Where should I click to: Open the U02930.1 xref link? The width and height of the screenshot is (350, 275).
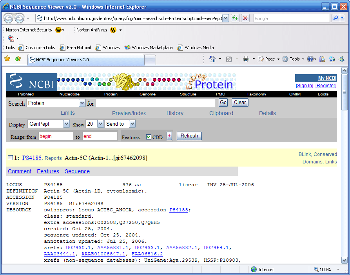coord(78,248)
